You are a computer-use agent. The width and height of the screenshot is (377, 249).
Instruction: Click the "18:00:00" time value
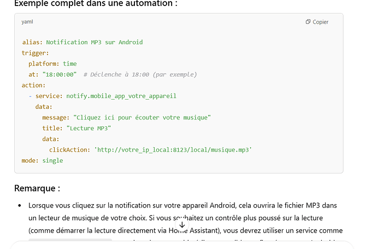pos(60,74)
